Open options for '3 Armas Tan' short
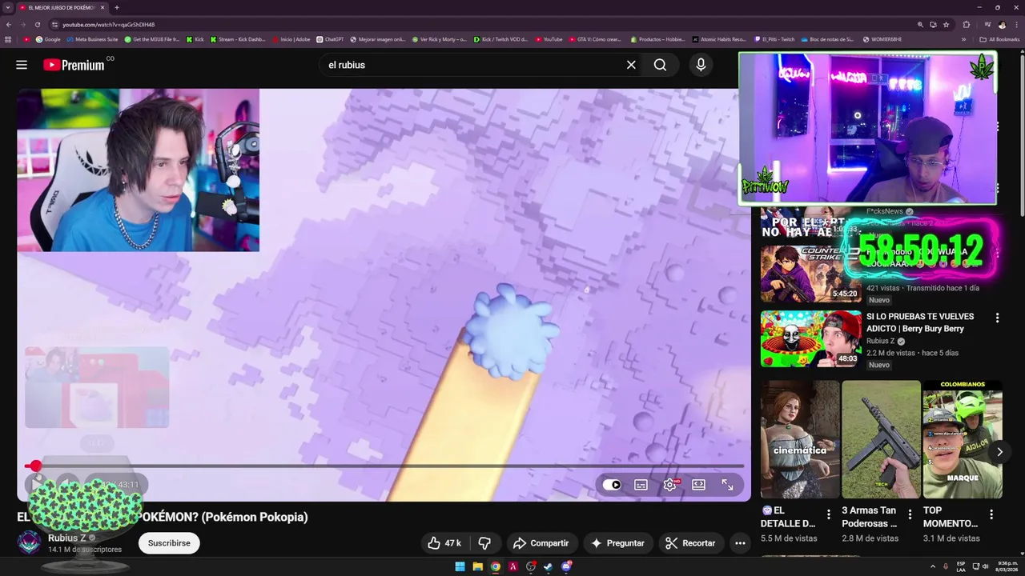The height and width of the screenshot is (576, 1025). tap(910, 514)
